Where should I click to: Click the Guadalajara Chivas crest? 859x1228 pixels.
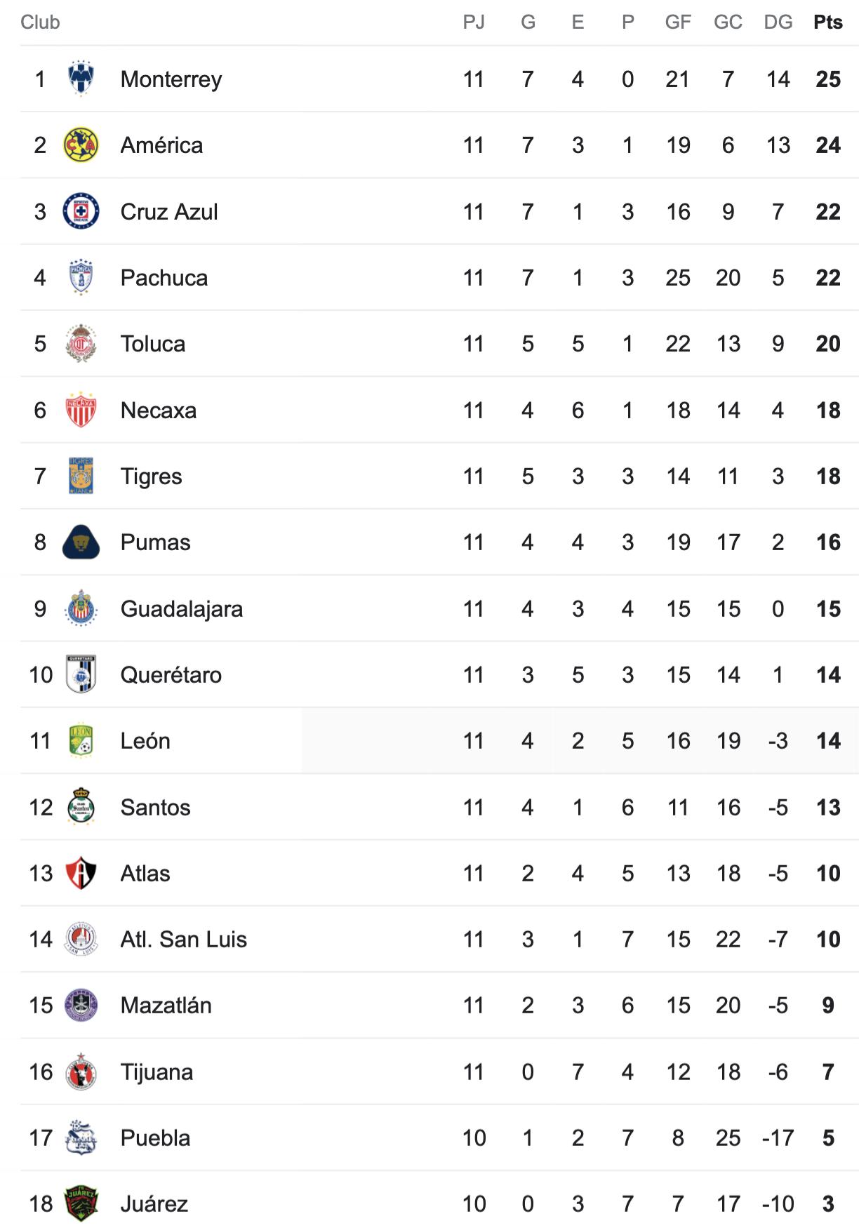point(81,608)
